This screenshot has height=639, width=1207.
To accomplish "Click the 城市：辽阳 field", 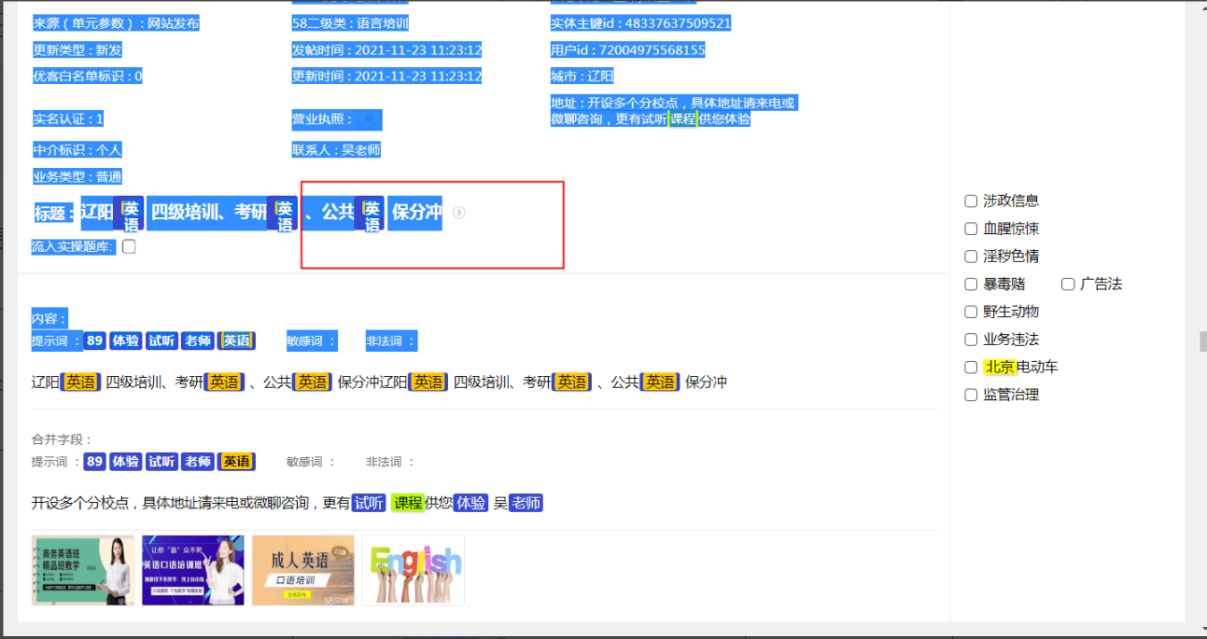I will pyautogui.click(x=582, y=76).
